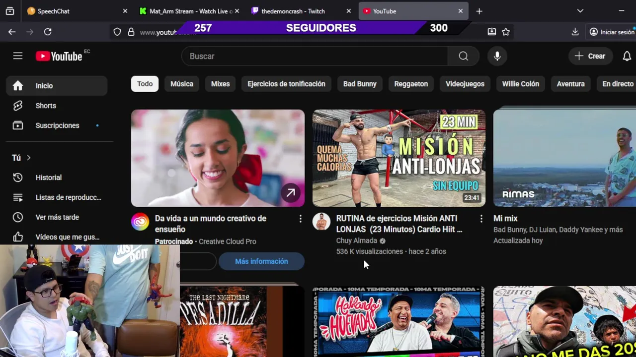Click the Inicio home icon in the sidebar
The width and height of the screenshot is (636, 357).
pos(18,86)
